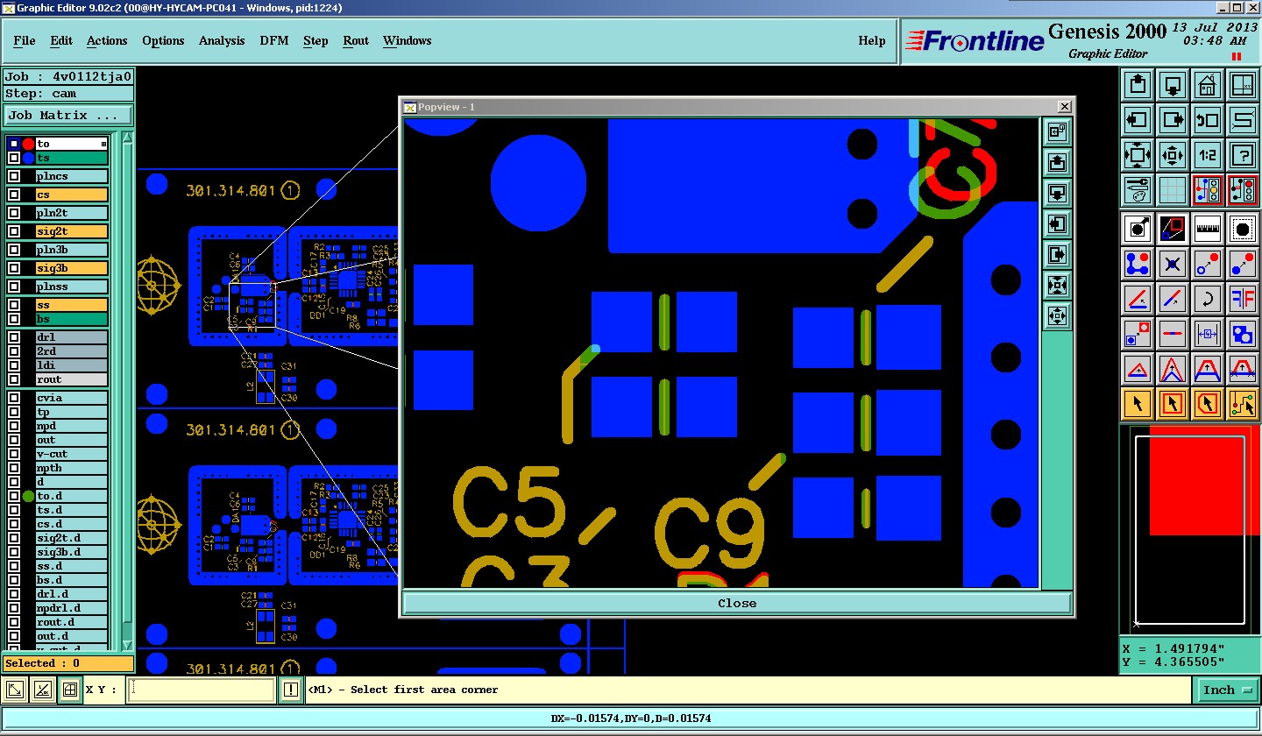Toggle checkbox for layer cs
The width and height of the screenshot is (1262, 736).
(14, 195)
